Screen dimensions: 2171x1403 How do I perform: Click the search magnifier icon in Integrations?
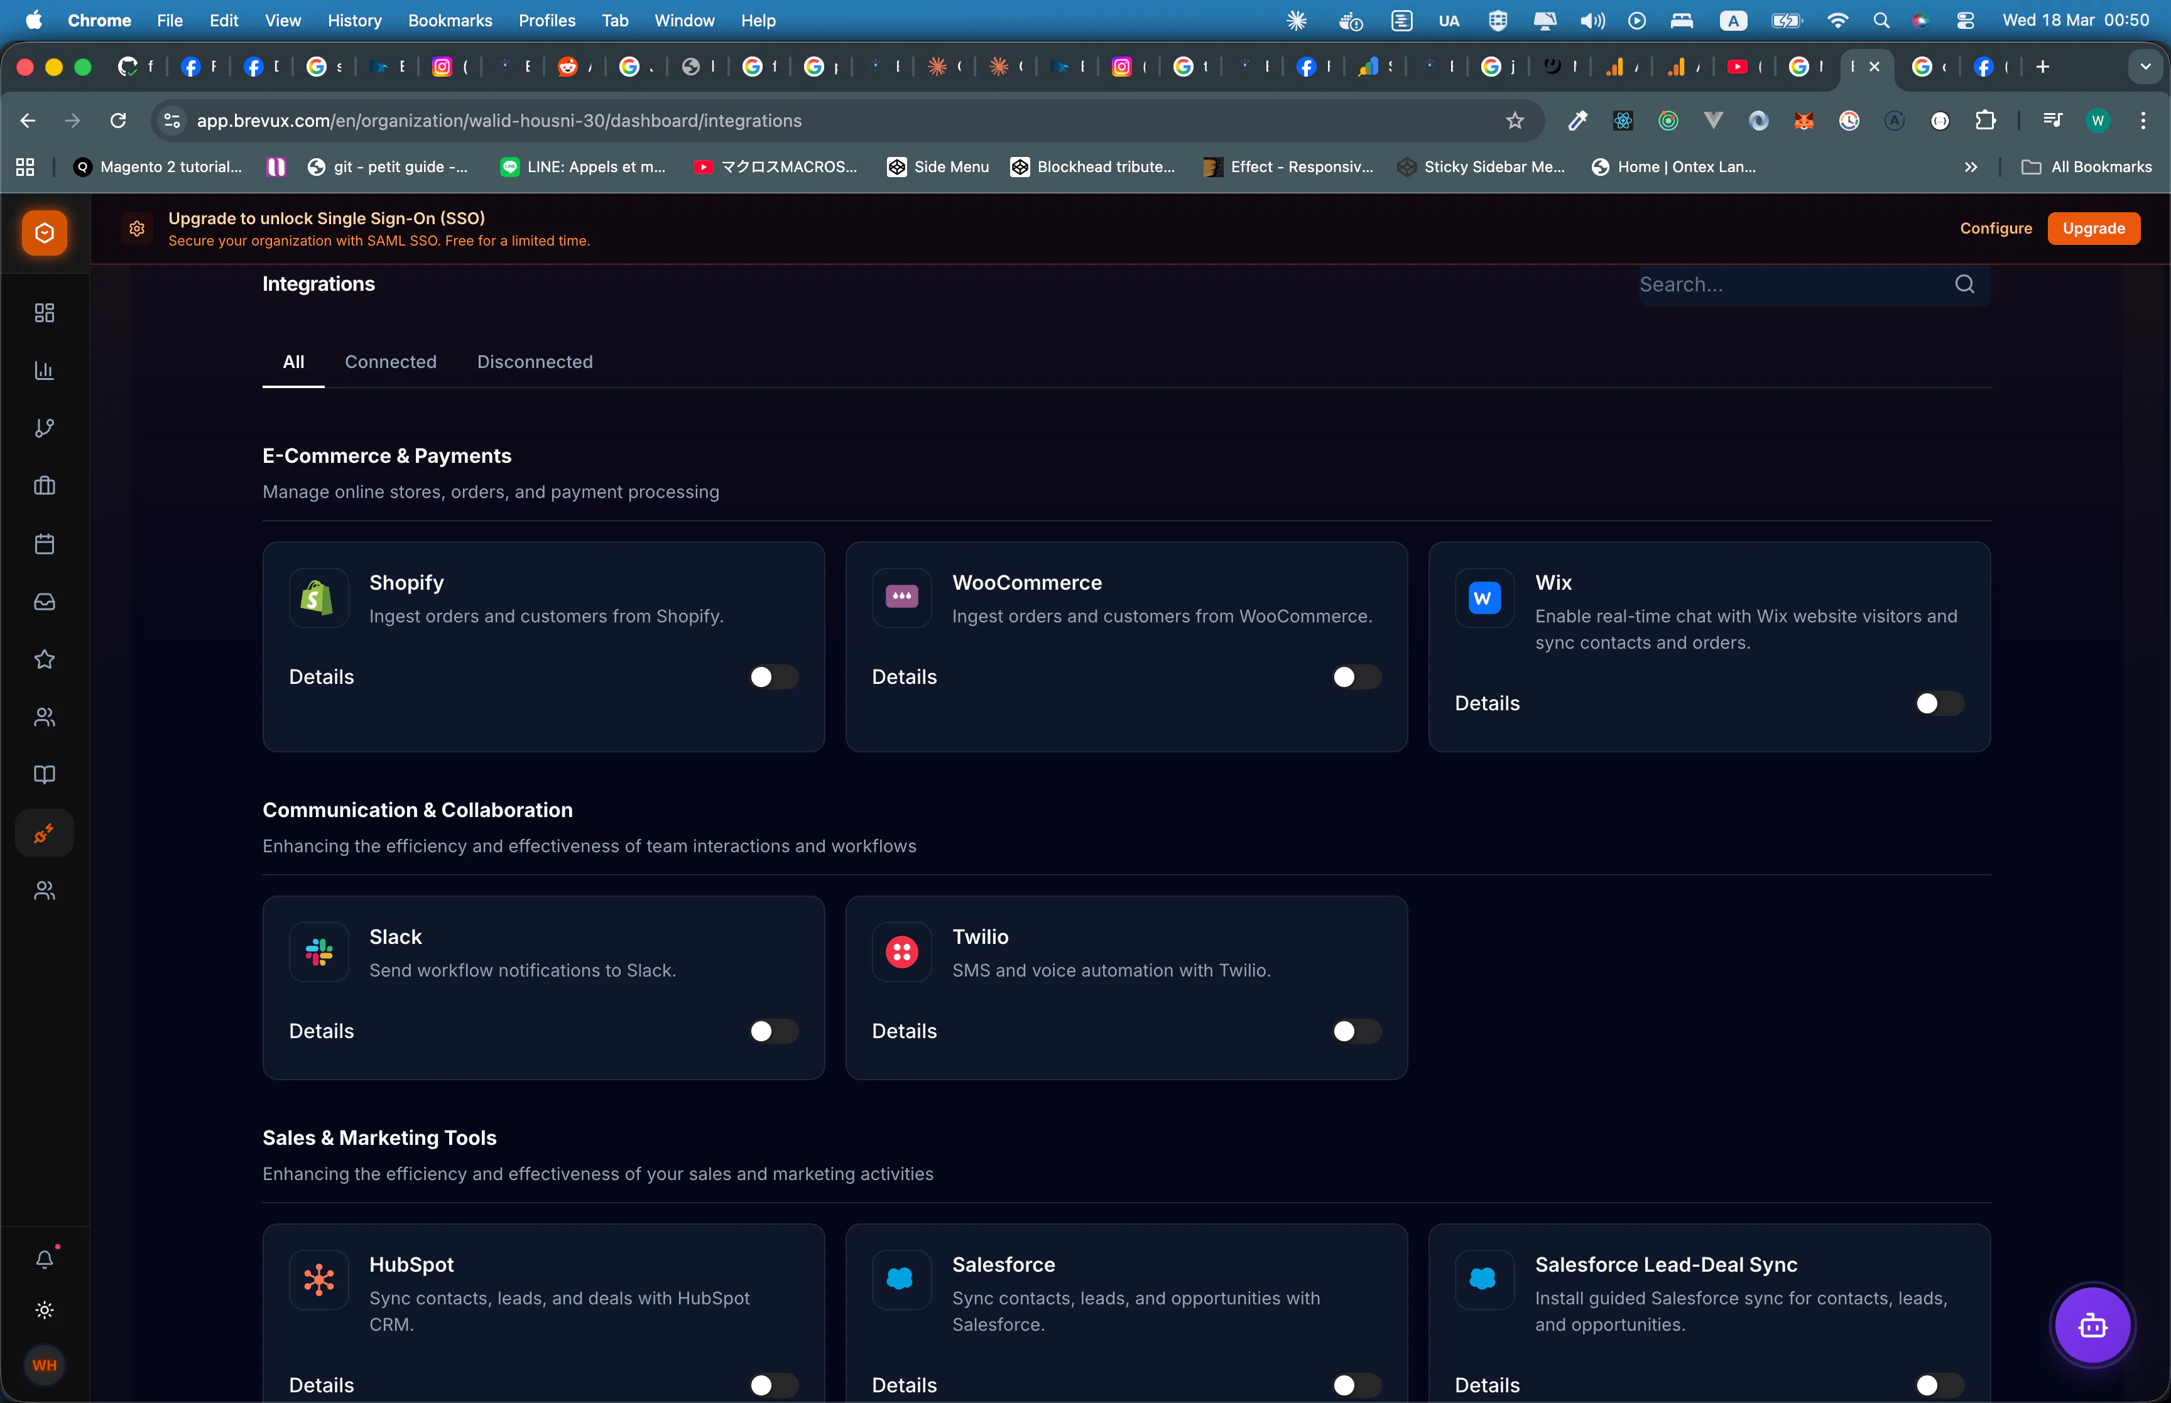click(x=1964, y=284)
